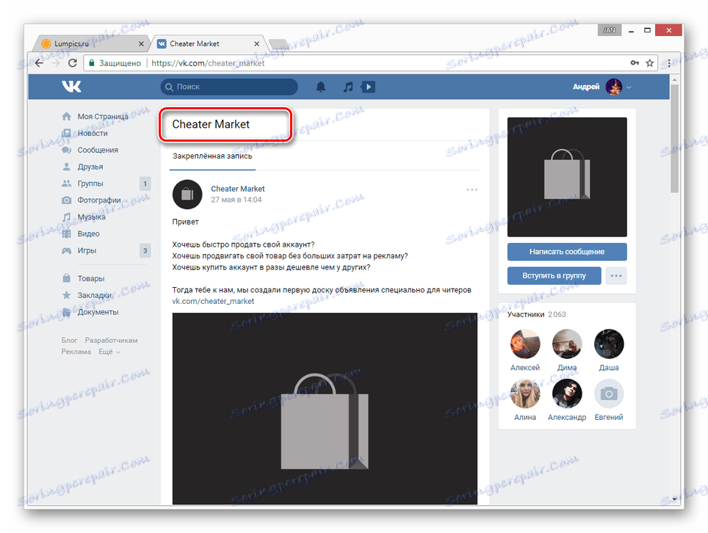
Task: Click the Cheater Market post author name
Action: (x=238, y=189)
